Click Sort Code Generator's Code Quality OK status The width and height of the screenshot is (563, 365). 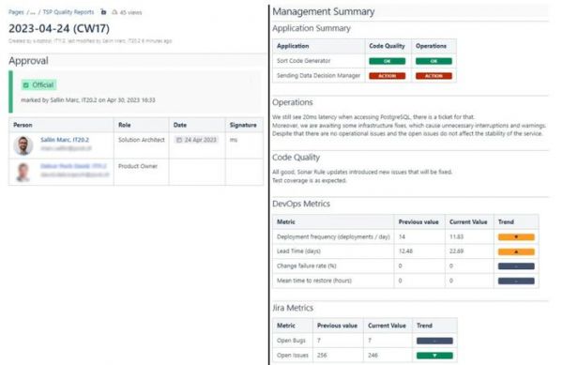(387, 61)
